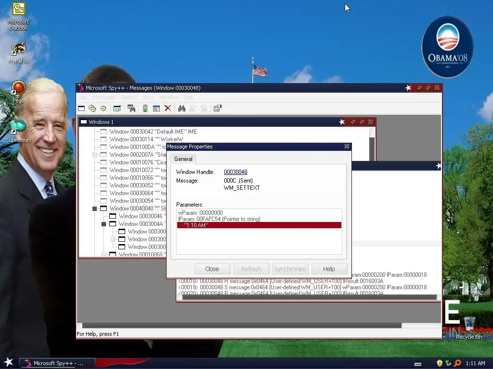Open the Spy menu
Image resolution: width=493 pixels, height=369 pixels.
coord(83,97)
